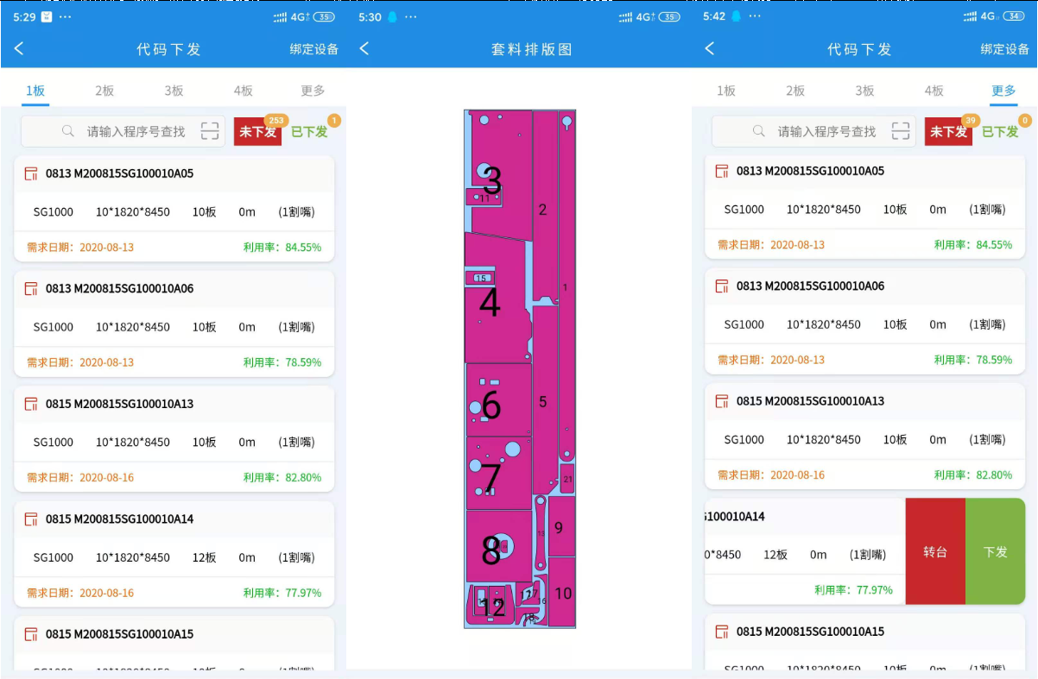The image size is (1038, 679).
Task: Open card 0813 M200815SG100010A05 in right screen
Action: pyautogui.click(x=864, y=207)
